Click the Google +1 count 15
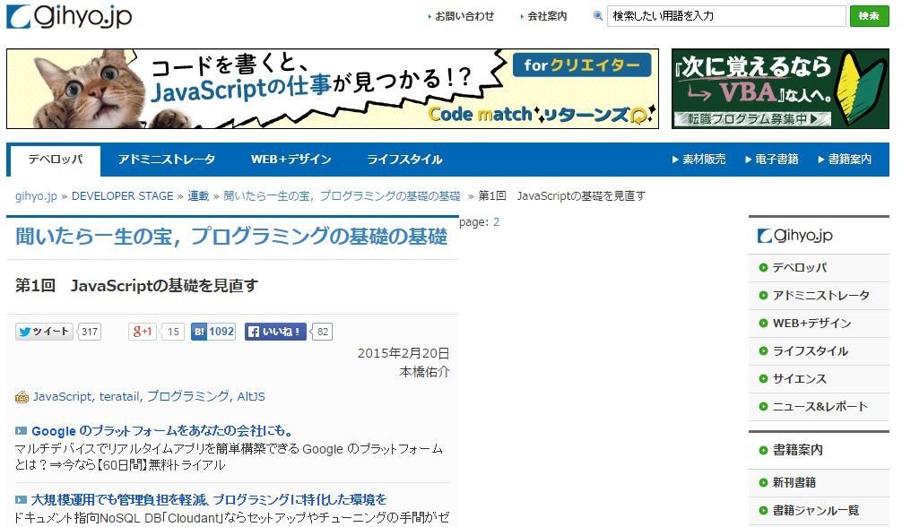This screenshot has width=902, height=527. [173, 332]
